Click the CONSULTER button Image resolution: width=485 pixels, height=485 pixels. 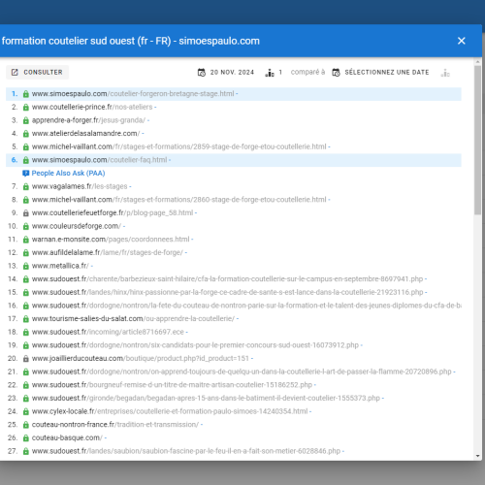coord(37,72)
